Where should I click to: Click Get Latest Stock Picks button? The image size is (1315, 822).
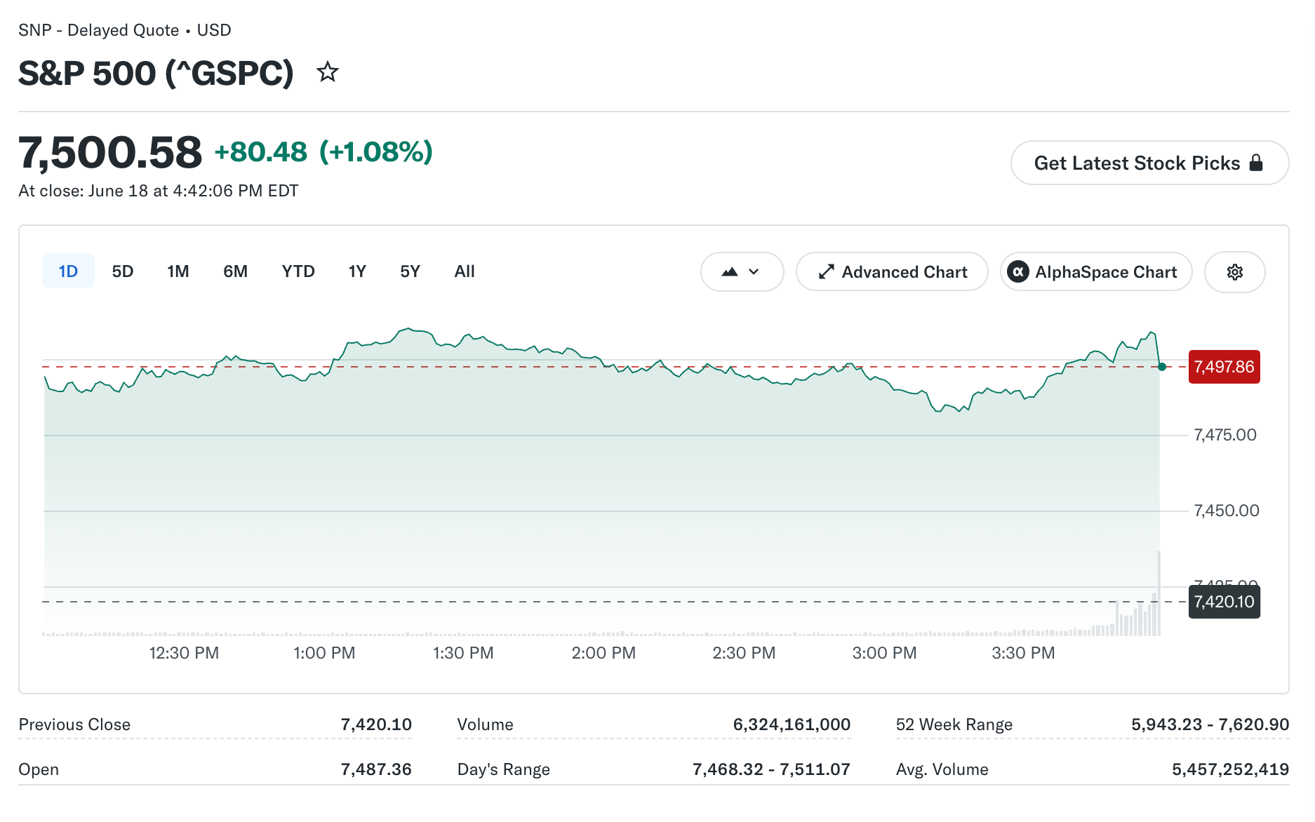click(1149, 163)
